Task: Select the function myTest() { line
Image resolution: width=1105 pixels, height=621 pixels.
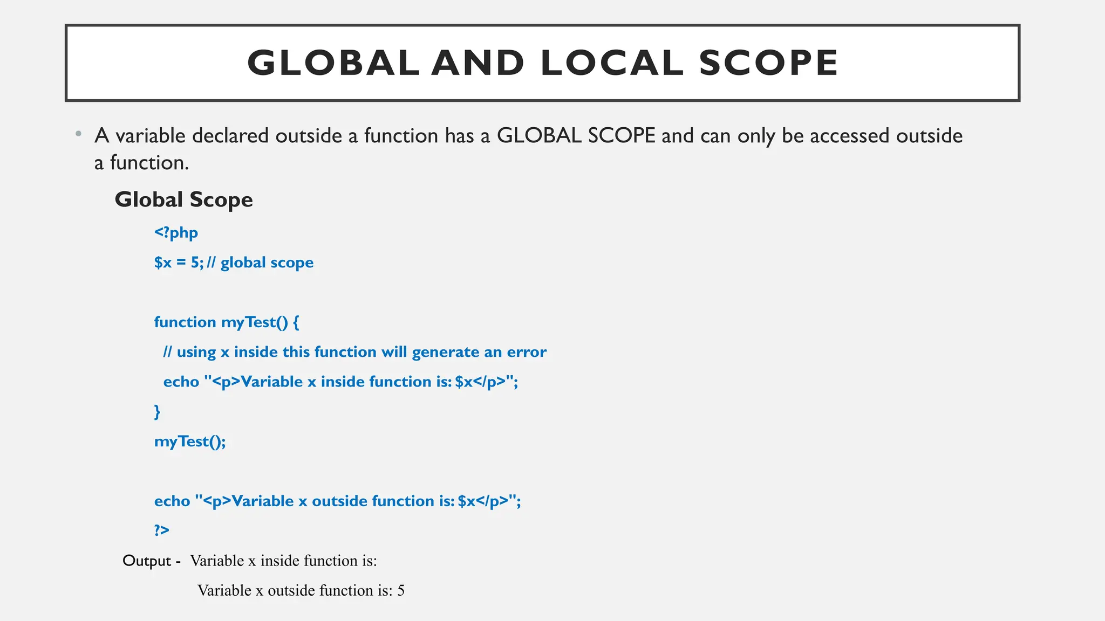Action: 227,322
